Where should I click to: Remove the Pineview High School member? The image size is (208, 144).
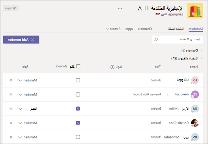click(11, 95)
